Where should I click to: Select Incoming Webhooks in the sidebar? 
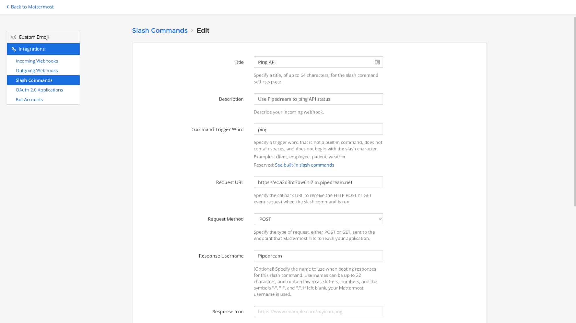[x=37, y=61]
